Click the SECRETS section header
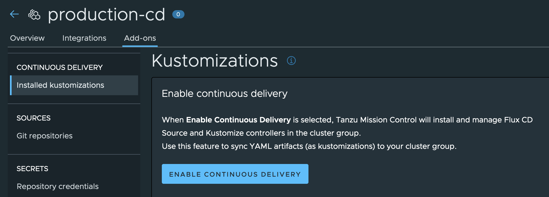549x197 pixels. (x=32, y=169)
